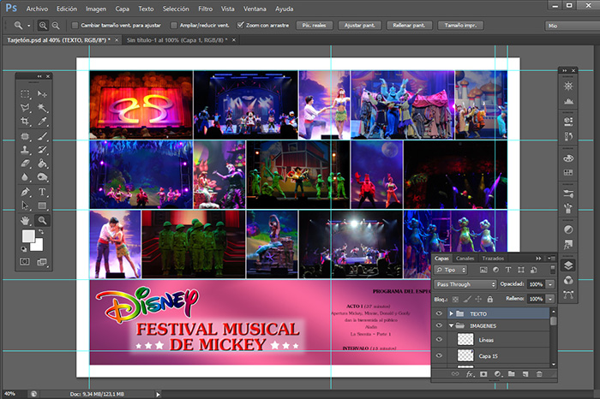Viewport: 600px width, 399px height.
Task: Select the Clone Stamp tool
Action: point(25,150)
